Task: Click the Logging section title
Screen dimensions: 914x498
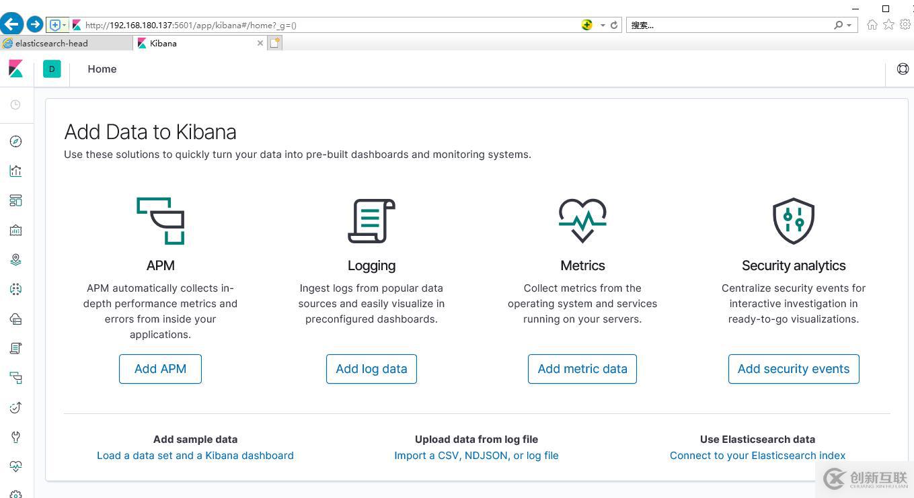Action: [371, 265]
